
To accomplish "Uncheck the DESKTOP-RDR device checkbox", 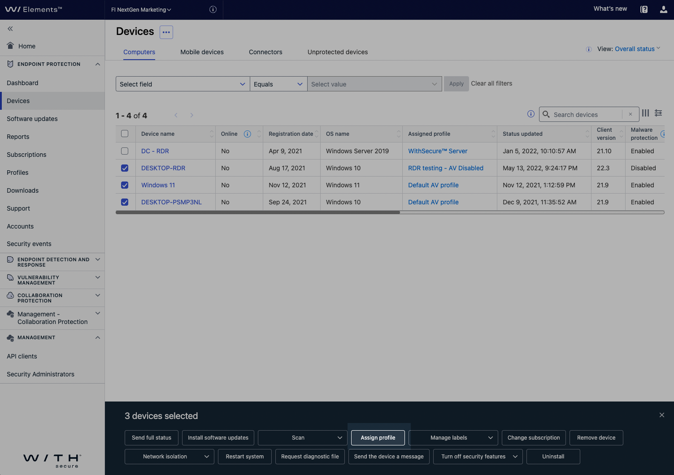I will (125, 168).
